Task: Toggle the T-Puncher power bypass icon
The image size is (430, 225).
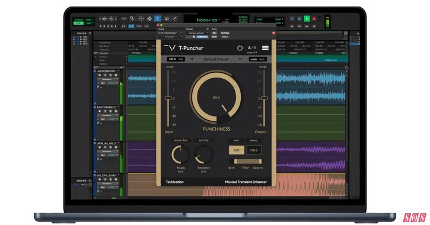Action: (x=240, y=48)
